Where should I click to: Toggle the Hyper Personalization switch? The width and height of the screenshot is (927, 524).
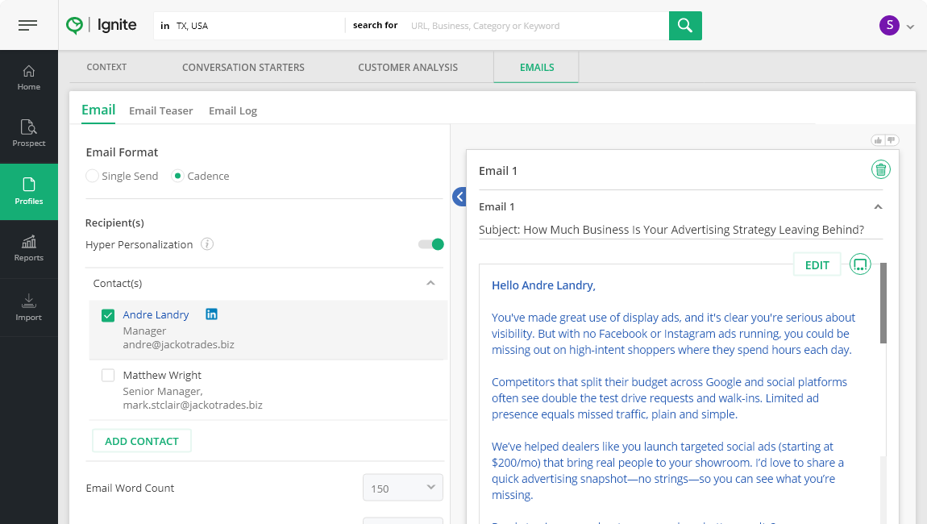[x=431, y=244]
